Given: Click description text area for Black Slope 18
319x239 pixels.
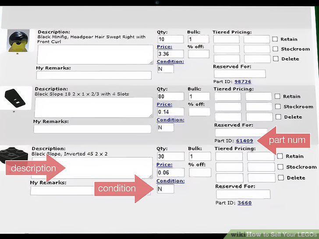Looking at the screenshot, I should [x=94, y=108].
